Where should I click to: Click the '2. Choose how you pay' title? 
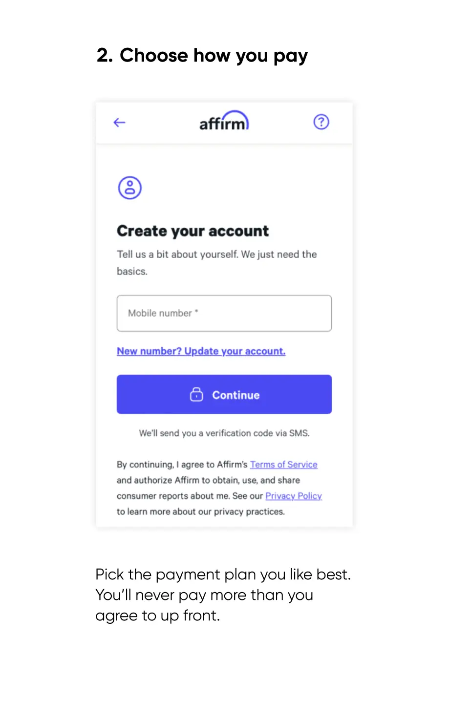pyautogui.click(x=202, y=56)
